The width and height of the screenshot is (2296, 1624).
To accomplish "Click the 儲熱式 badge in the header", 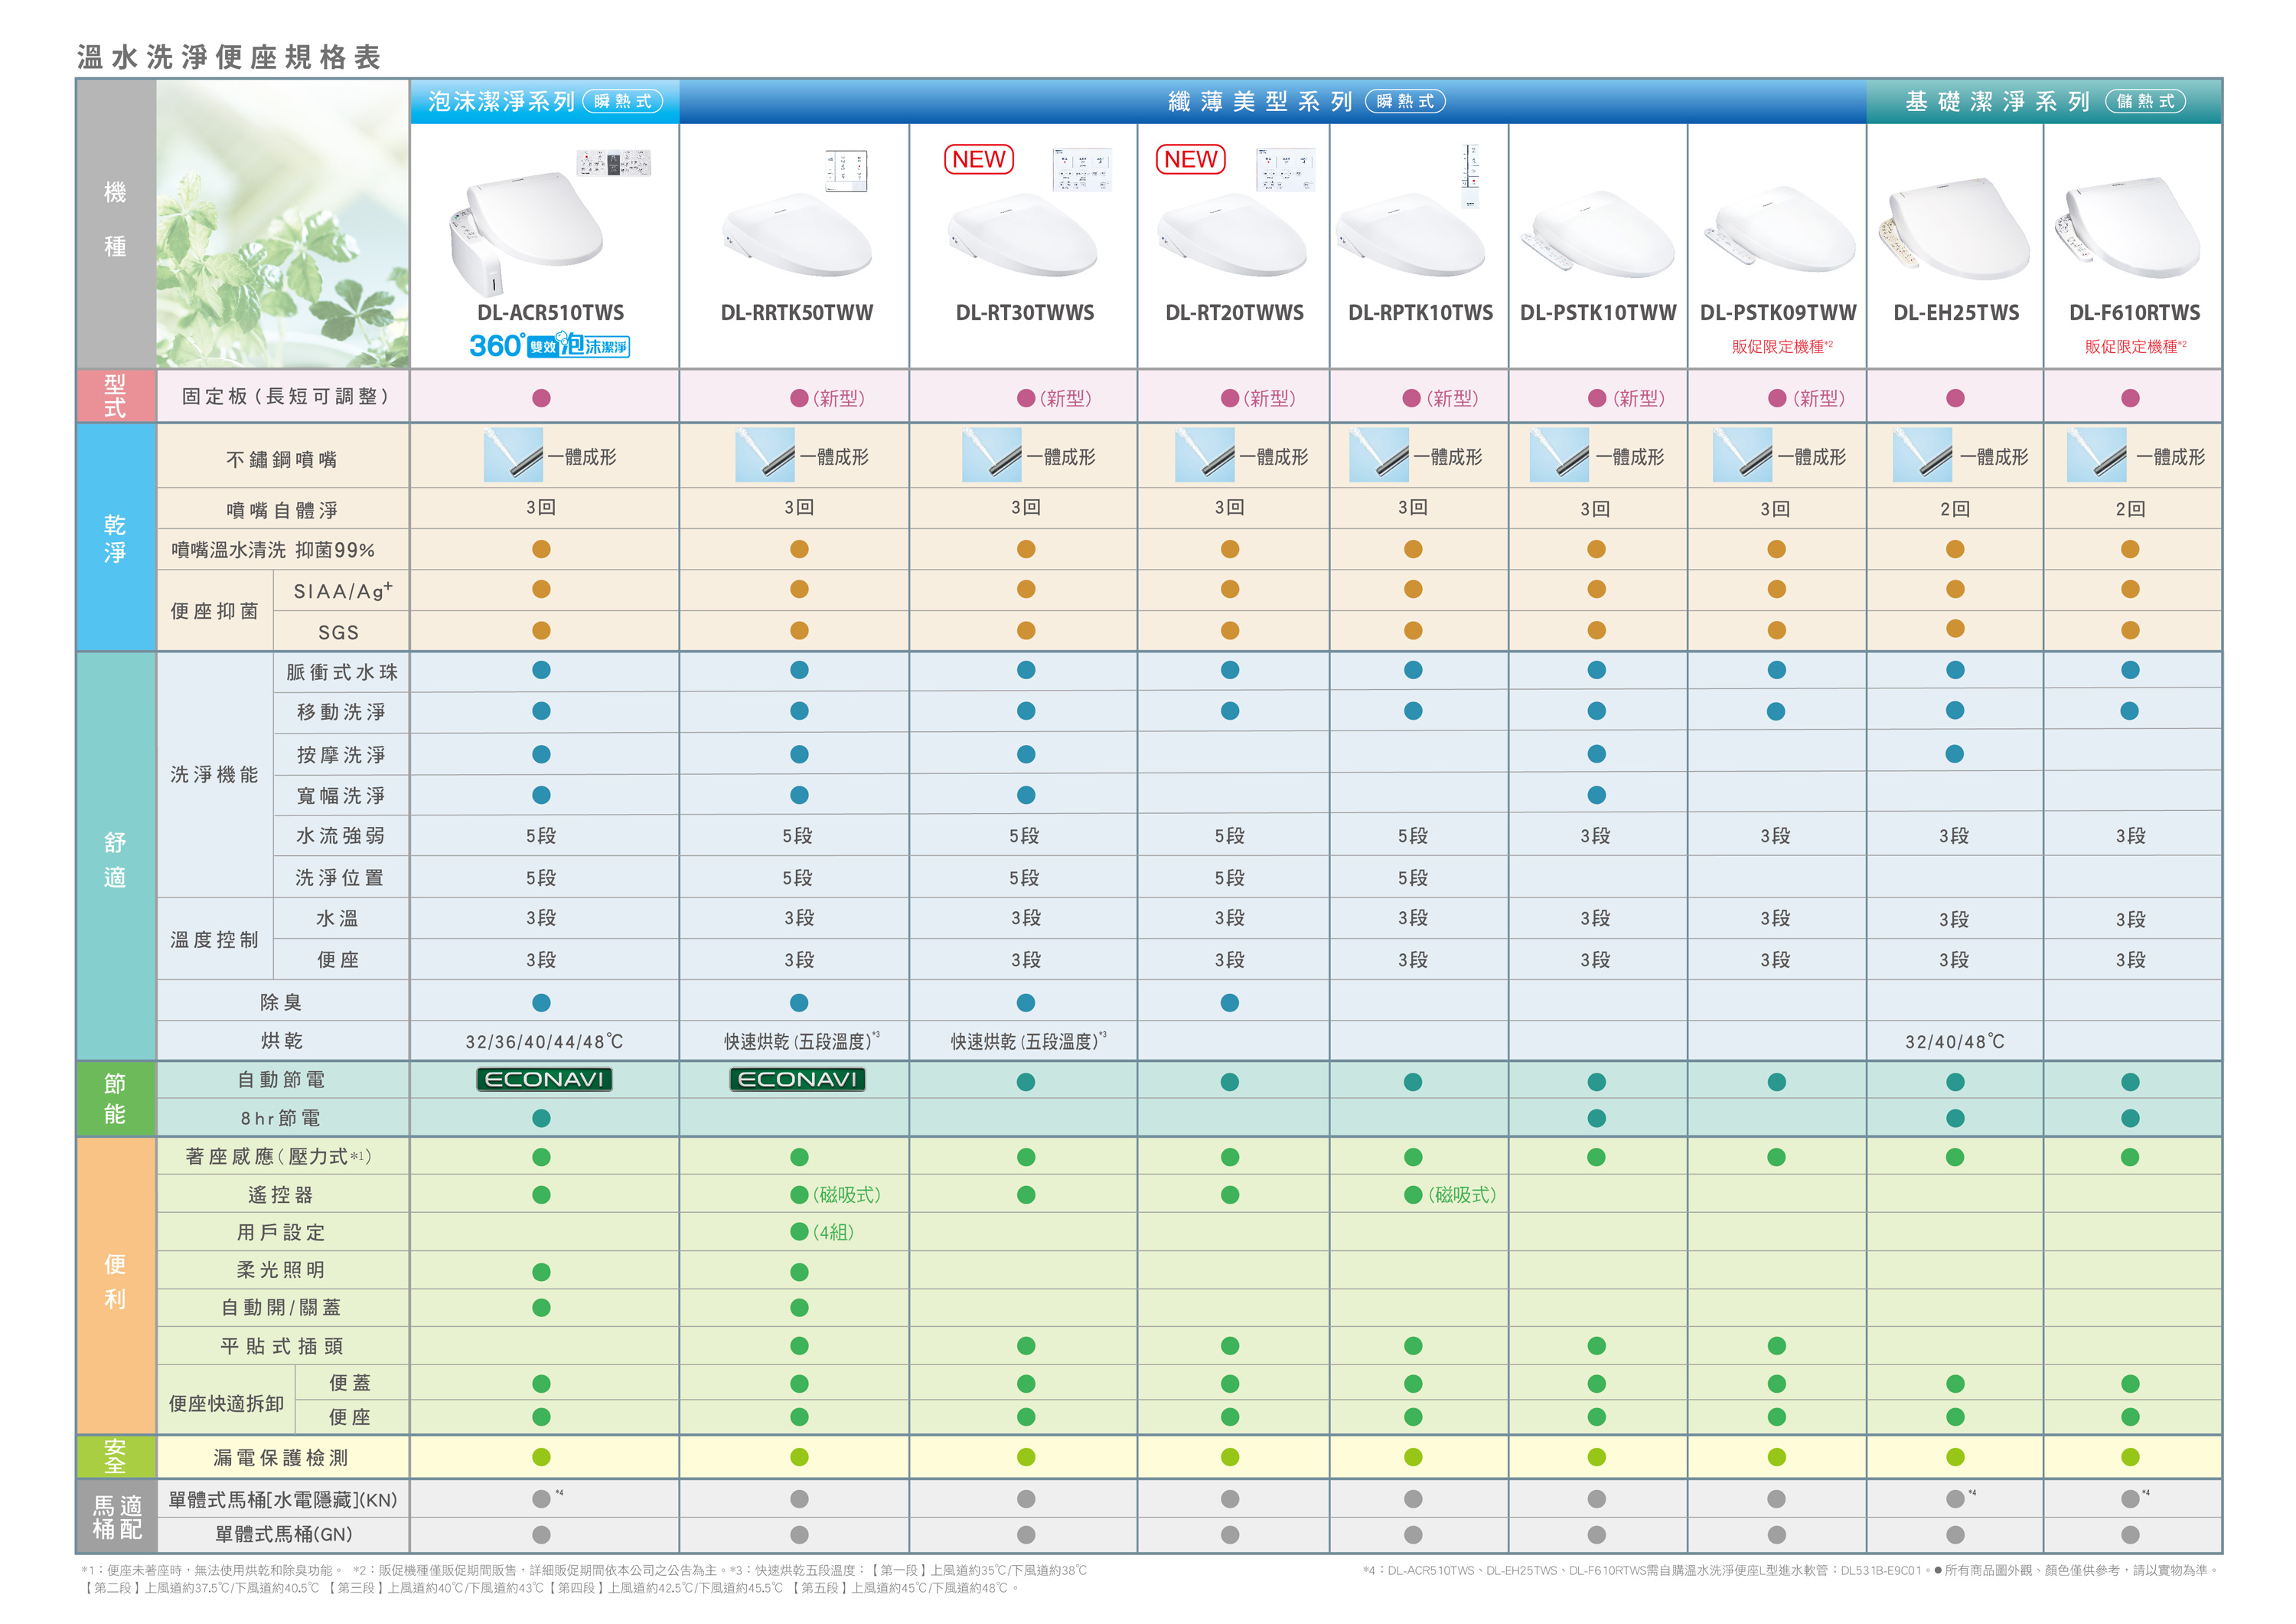I will pos(2146,101).
